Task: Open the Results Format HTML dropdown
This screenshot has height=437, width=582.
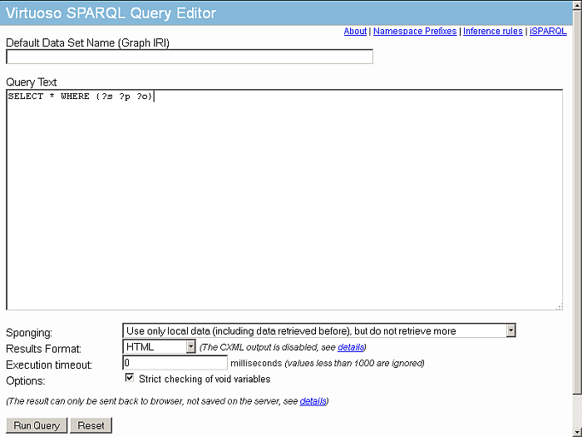Action: coord(159,347)
